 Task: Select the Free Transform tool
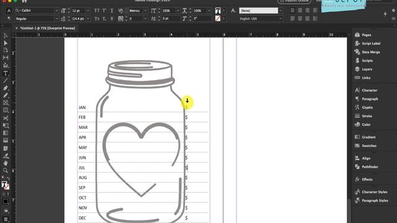[x=6, y=126]
